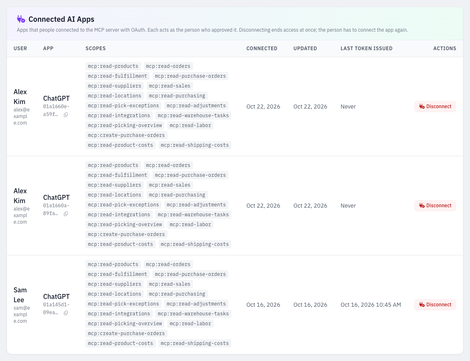Click the Oct 22, 2026 Connected date in the 01a1660e row

pos(263,106)
